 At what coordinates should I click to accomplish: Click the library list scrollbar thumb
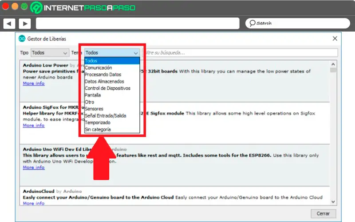(x=333, y=70)
